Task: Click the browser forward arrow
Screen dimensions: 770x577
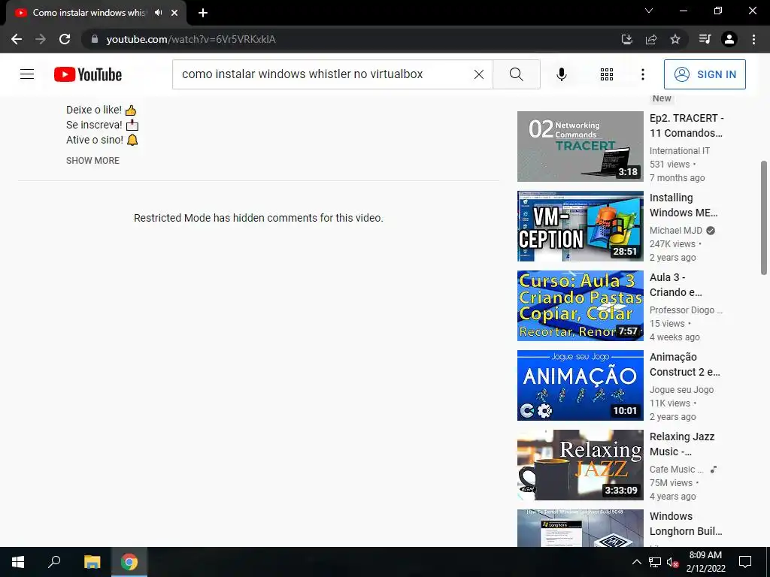Action: coord(41,39)
